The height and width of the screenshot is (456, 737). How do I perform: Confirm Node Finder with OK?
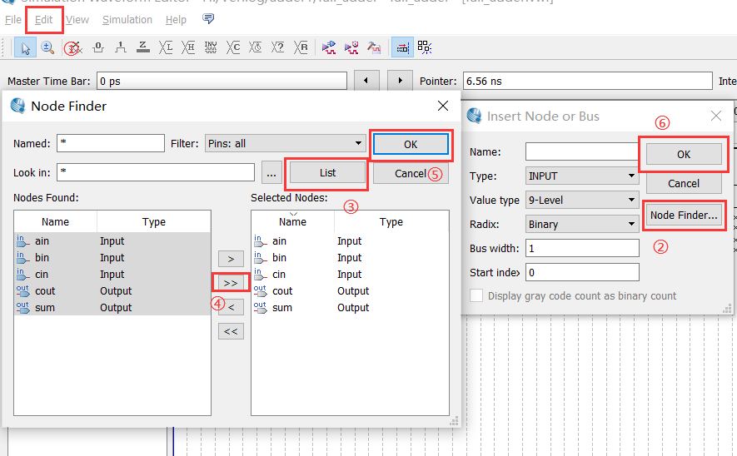(x=411, y=144)
